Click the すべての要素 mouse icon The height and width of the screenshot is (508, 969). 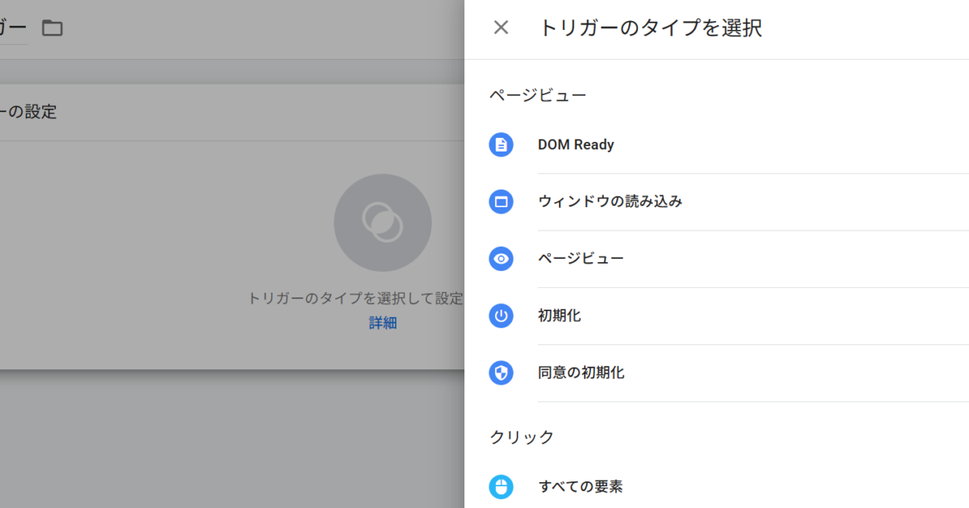tap(501, 487)
